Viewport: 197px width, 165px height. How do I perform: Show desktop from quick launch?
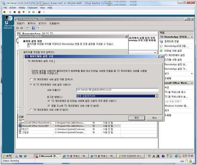pos(21,156)
